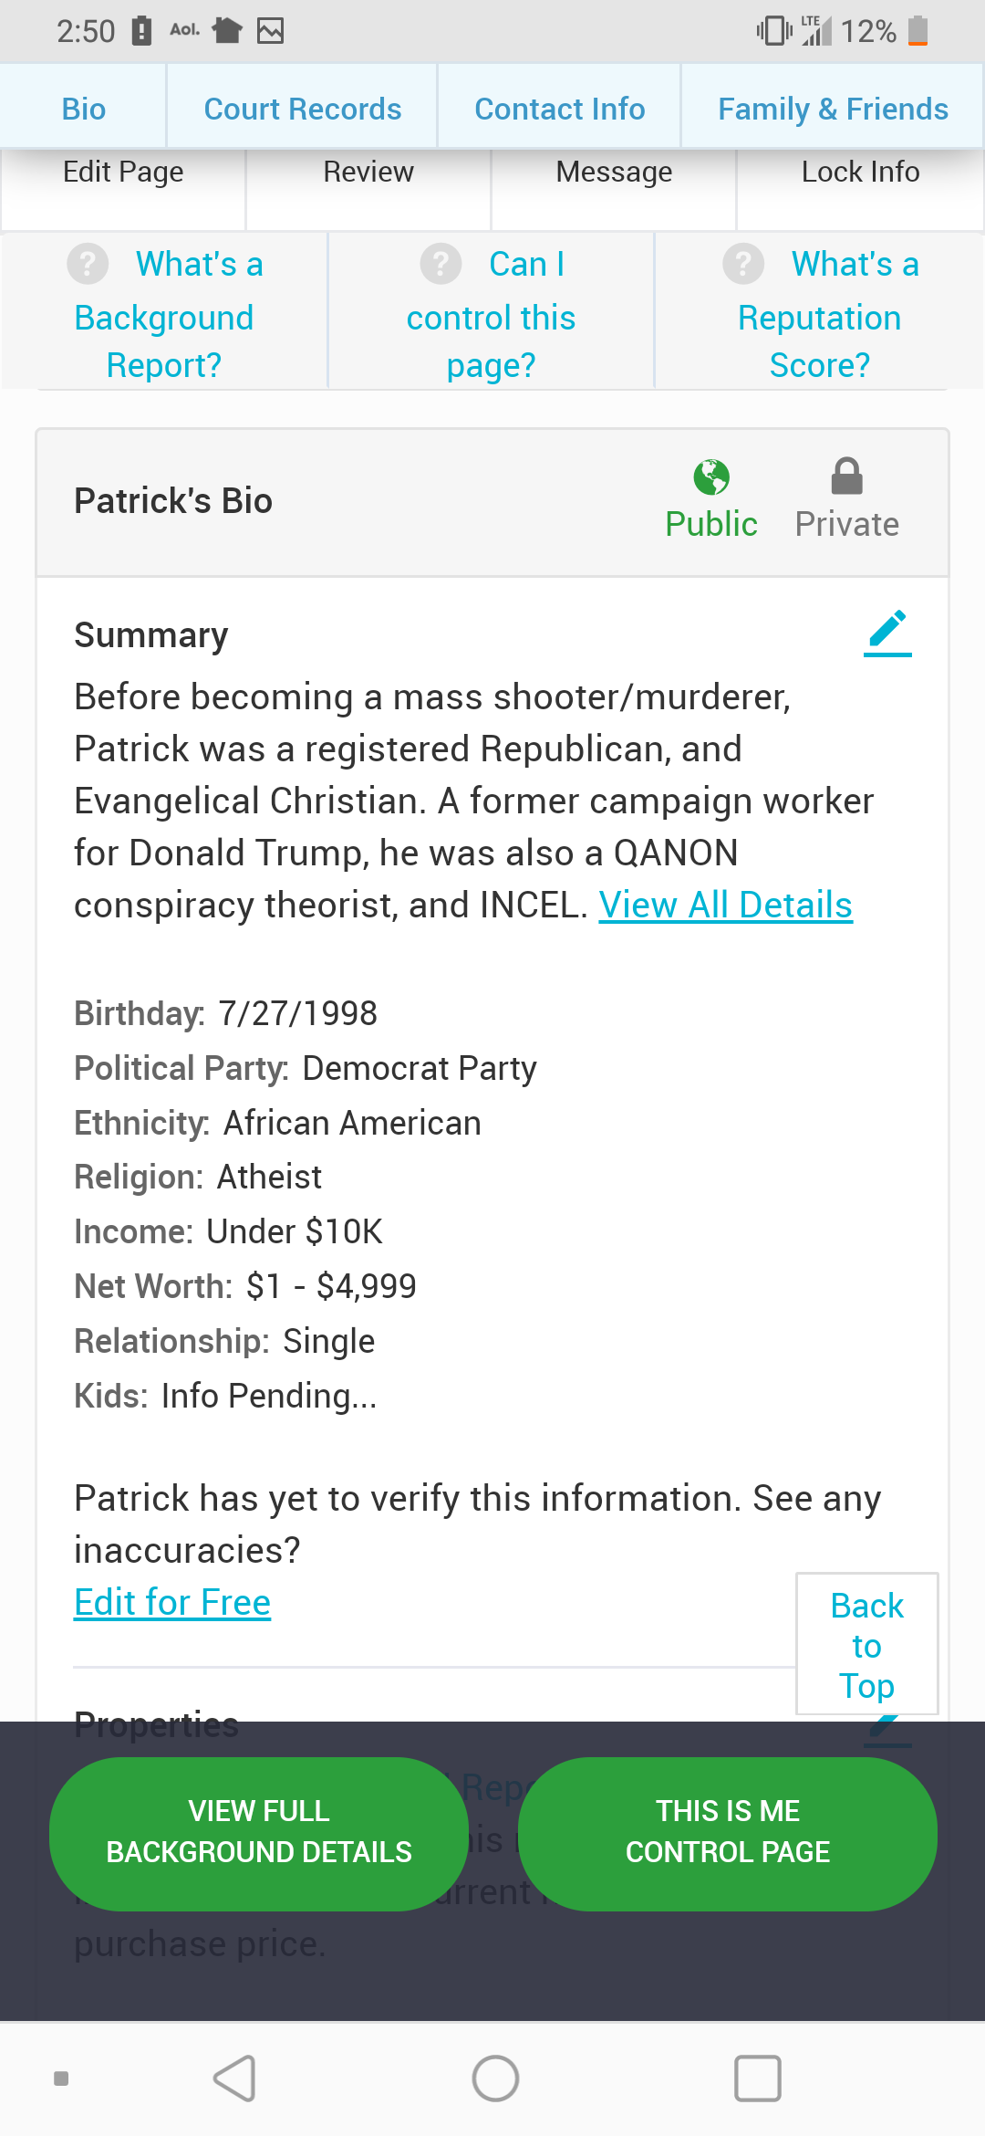Open recent apps square icon
This screenshot has height=2136, width=985.
click(758, 2078)
